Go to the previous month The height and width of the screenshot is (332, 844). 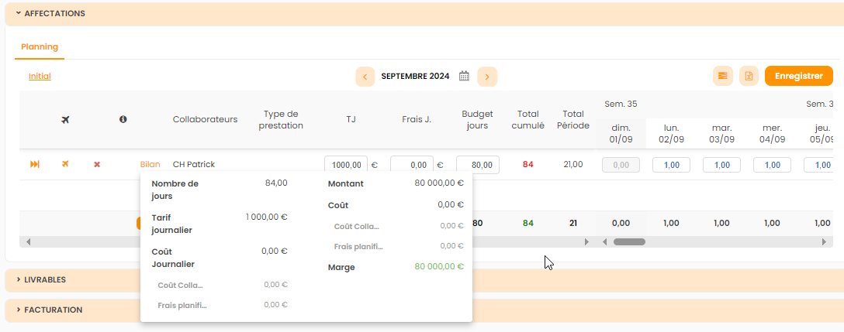pos(365,76)
